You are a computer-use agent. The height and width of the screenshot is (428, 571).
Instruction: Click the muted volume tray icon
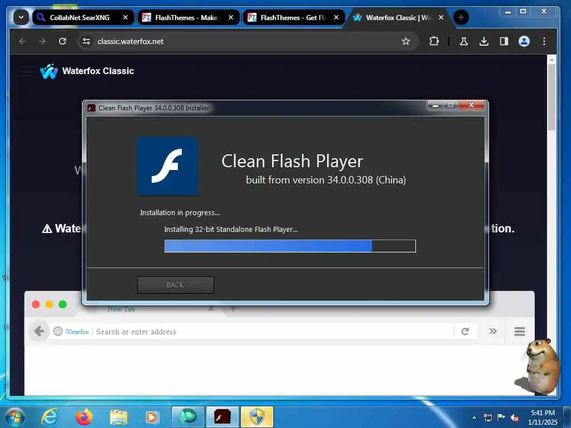(515, 417)
